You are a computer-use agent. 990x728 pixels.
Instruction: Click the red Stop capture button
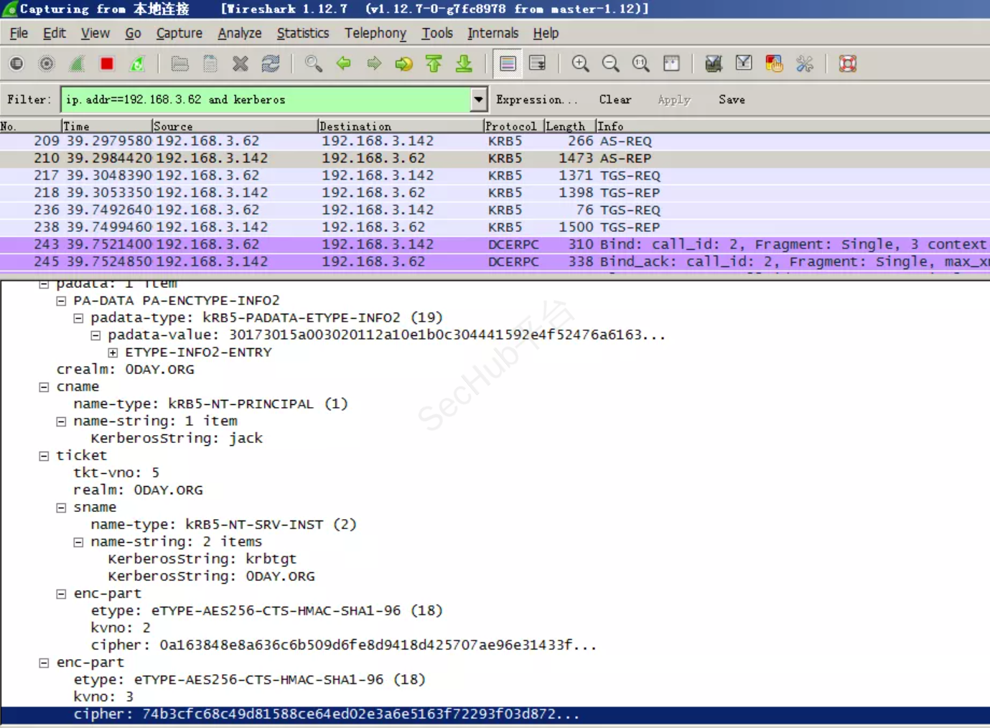pos(107,64)
